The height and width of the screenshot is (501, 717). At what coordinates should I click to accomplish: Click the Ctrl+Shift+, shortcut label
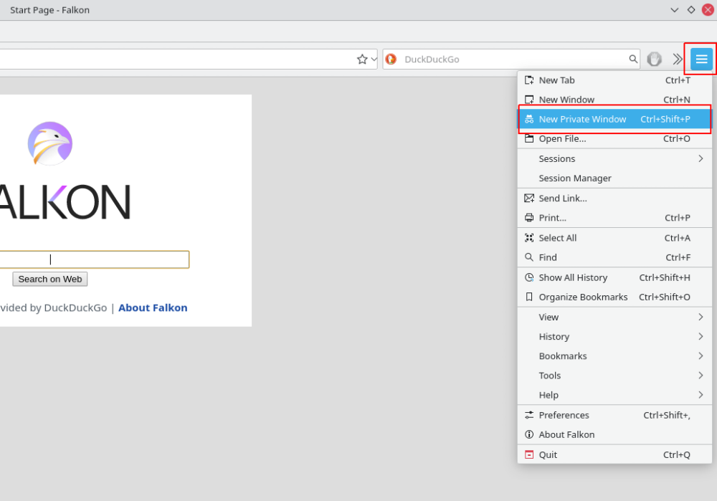tap(667, 415)
